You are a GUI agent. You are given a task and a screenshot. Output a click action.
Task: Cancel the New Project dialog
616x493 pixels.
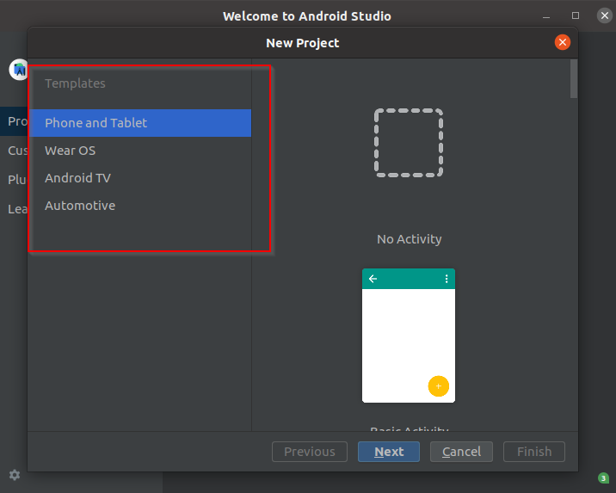461,452
